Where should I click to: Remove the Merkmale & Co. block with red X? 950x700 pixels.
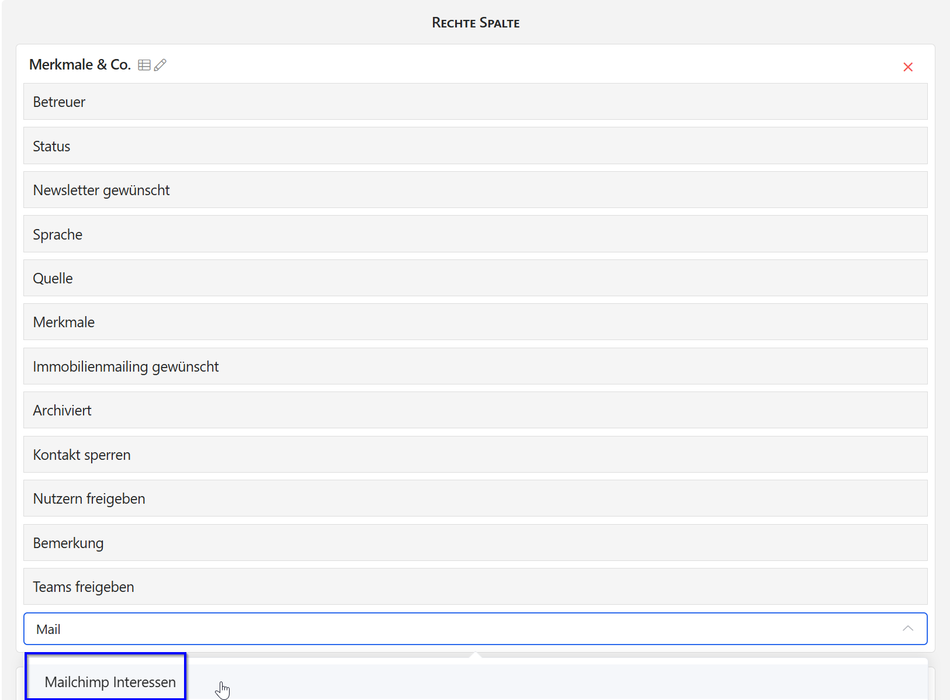coord(908,67)
